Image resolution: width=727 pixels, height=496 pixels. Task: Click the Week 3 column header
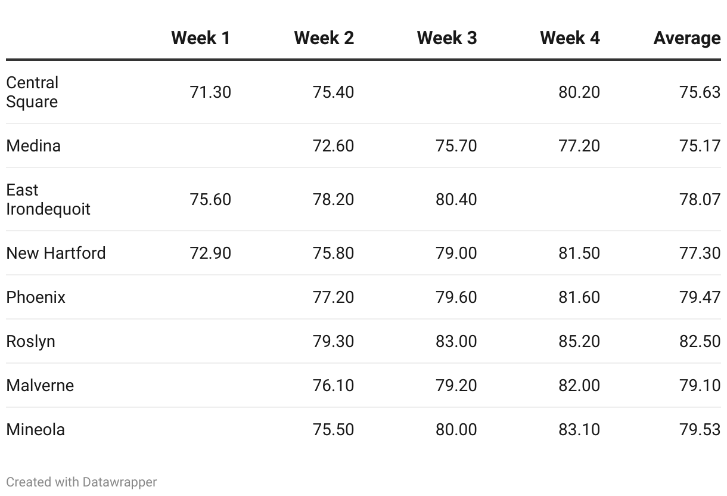tap(446, 38)
